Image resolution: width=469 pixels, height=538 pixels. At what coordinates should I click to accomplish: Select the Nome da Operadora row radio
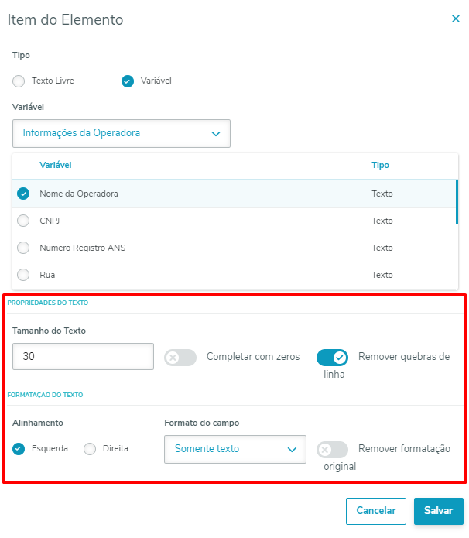(x=23, y=194)
